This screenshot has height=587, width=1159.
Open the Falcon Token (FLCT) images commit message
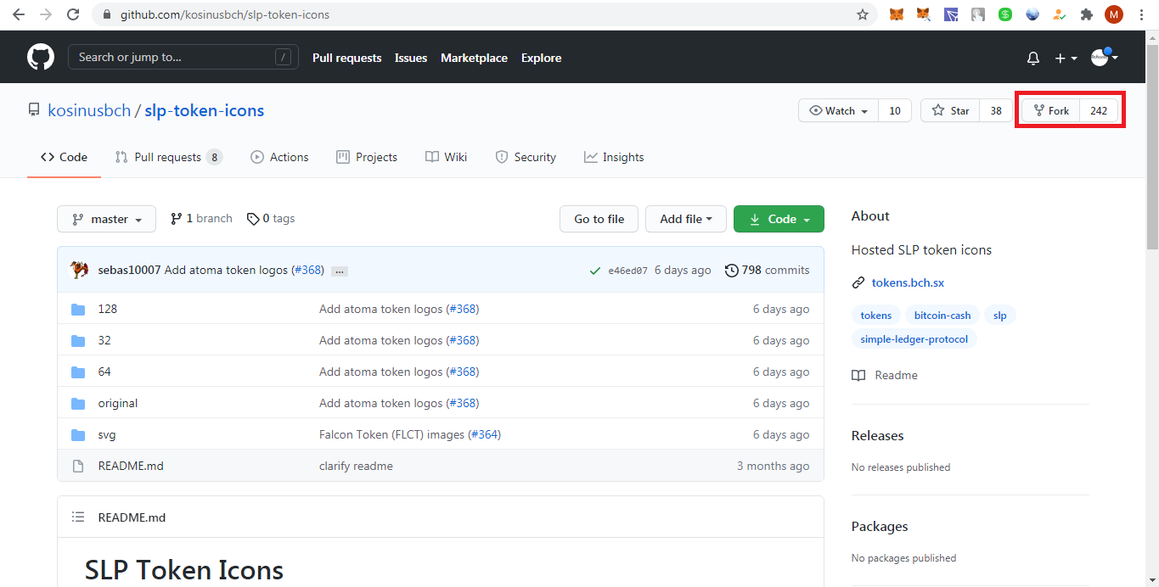pyautogui.click(x=391, y=434)
